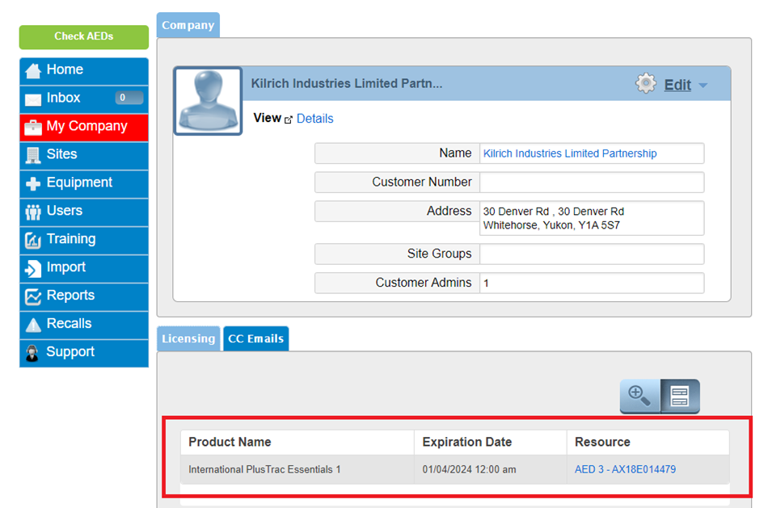Navigate to Sites menu label
Image resolution: width=768 pixels, height=508 pixels.
click(x=61, y=154)
